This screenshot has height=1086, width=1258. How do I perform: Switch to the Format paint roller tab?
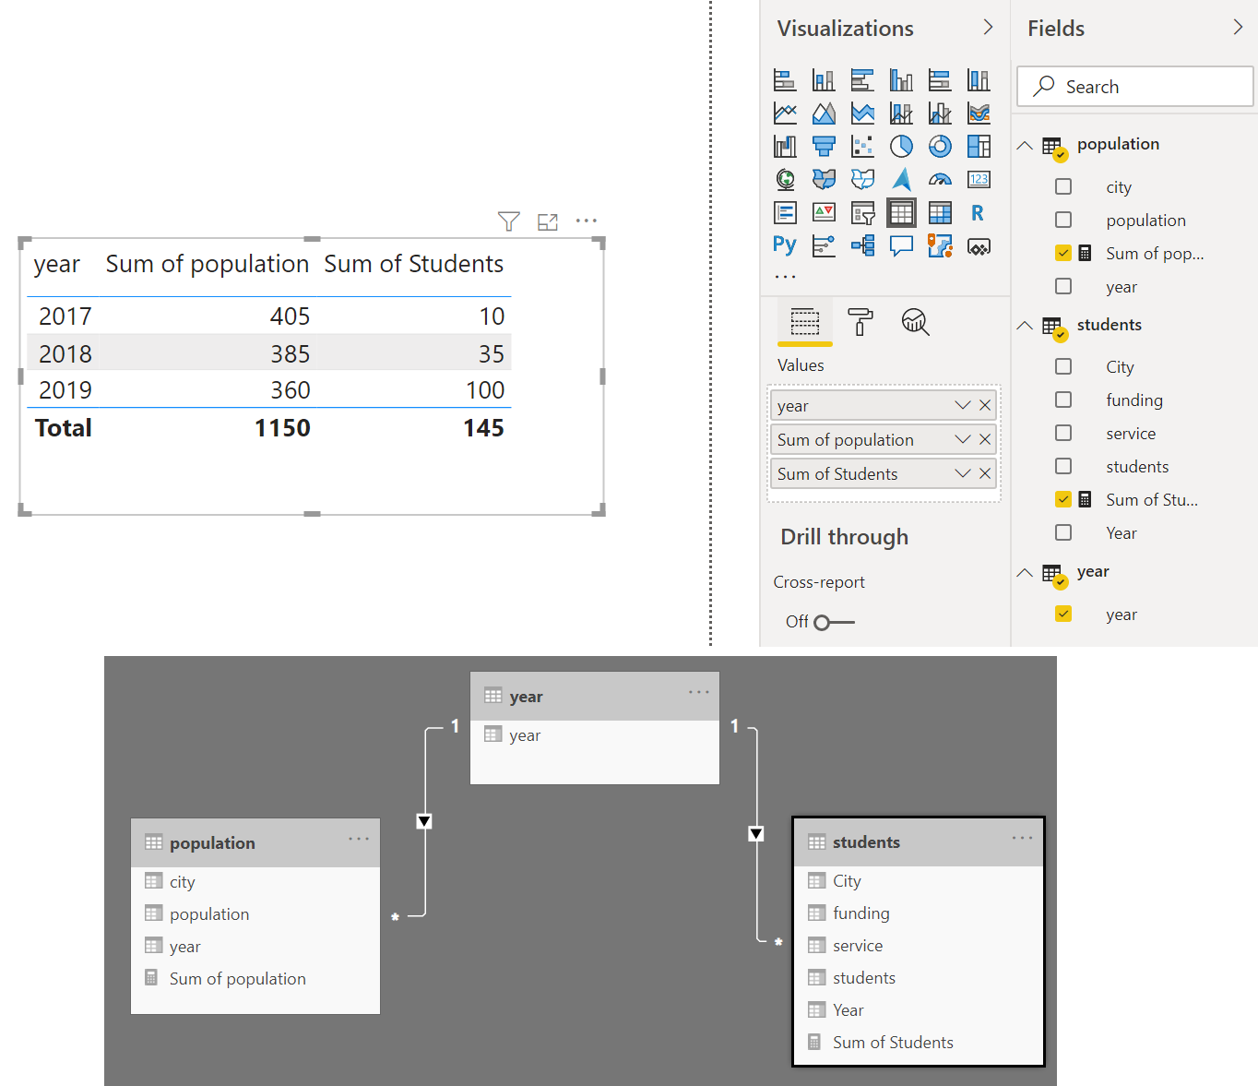coord(860,322)
